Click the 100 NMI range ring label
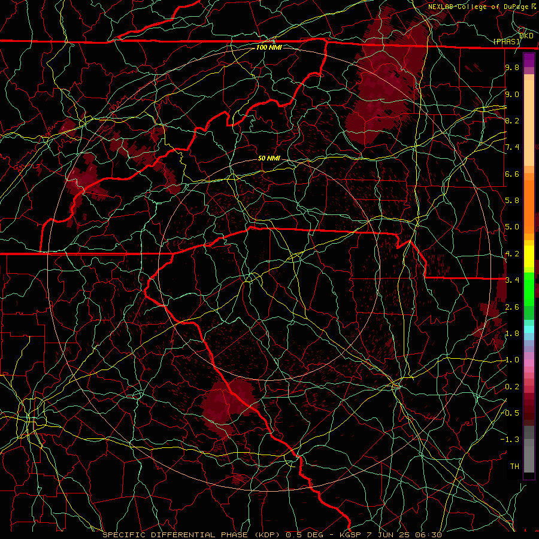Screen dimensions: 539x539 tap(269, 47)
